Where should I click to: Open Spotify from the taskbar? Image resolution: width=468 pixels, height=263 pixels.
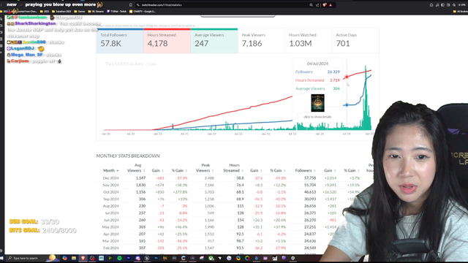tap(119, 258)
